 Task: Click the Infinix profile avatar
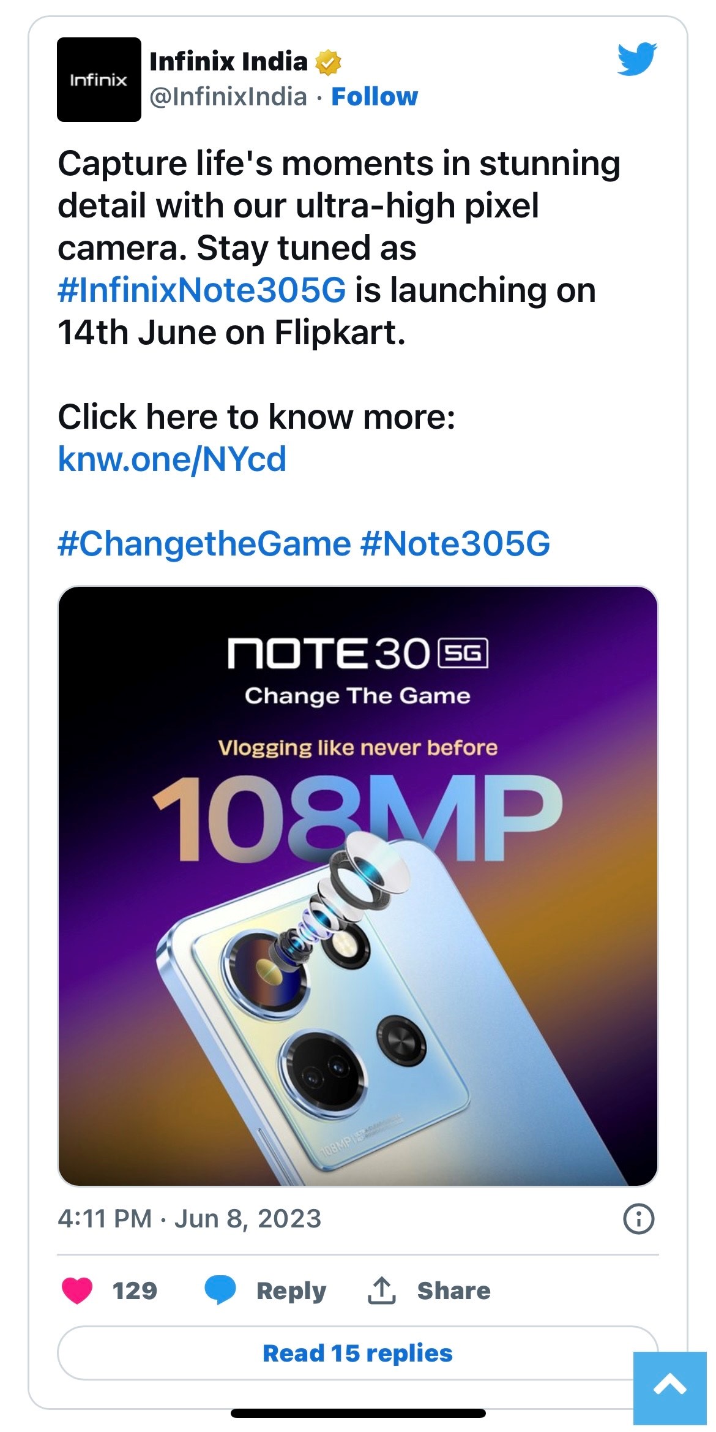(x=99, y=80)
